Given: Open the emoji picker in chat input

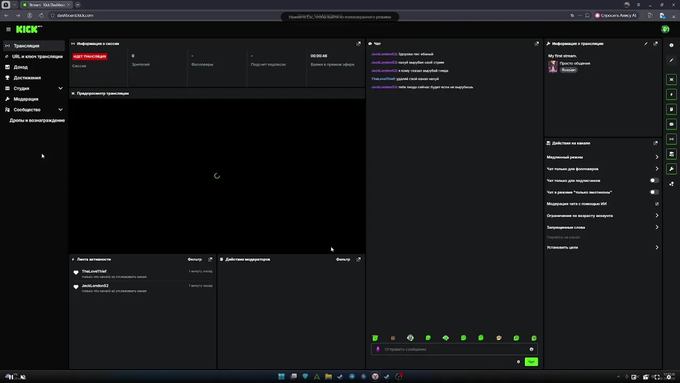Looking at the screenshot, I should click(531, 349).
